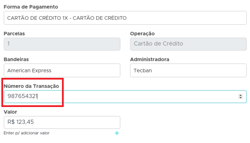This screenshot has height=143, width=250.
Task: Decrement the Número da Transação spinner
Action: pyautogui.click(x=240, y=98)
